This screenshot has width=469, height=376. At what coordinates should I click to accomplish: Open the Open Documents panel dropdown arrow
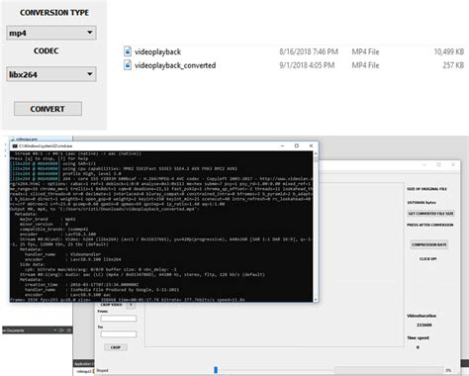pyautogui.click(x=54, y=330)
